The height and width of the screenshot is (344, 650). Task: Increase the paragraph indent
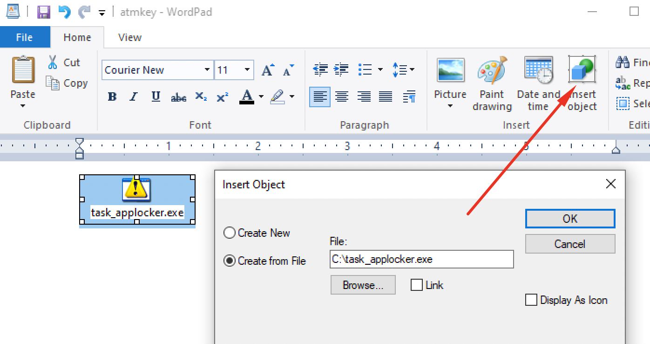[342, 70]
